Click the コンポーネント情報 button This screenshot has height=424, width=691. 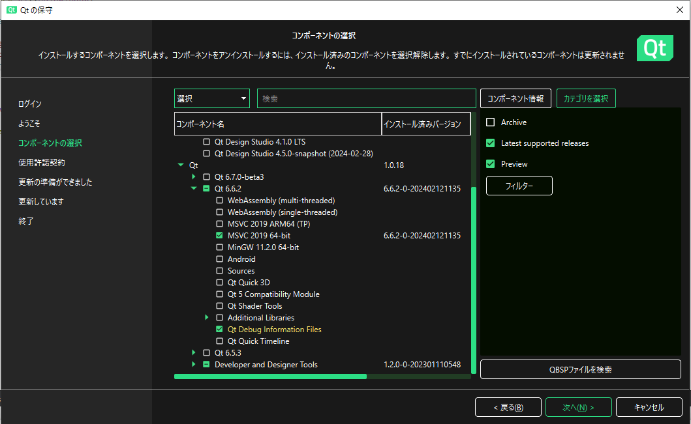point(515,98)
